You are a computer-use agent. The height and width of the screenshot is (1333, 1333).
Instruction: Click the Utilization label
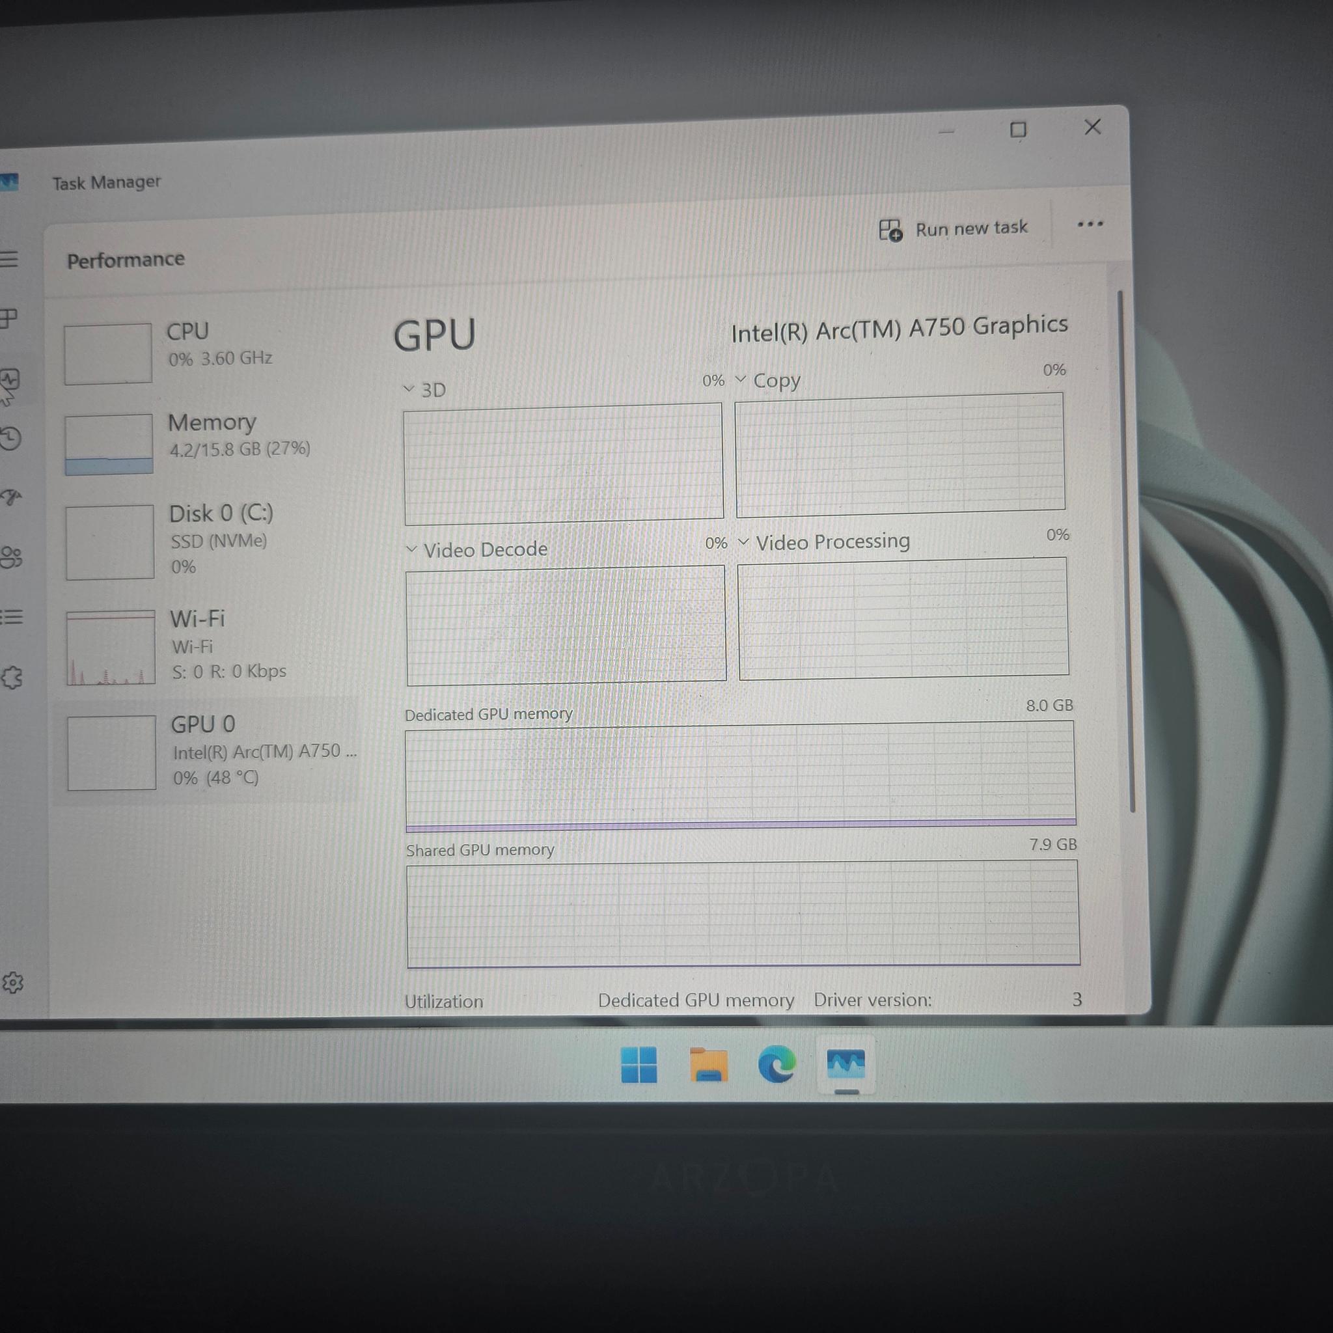coord(444,1001)
